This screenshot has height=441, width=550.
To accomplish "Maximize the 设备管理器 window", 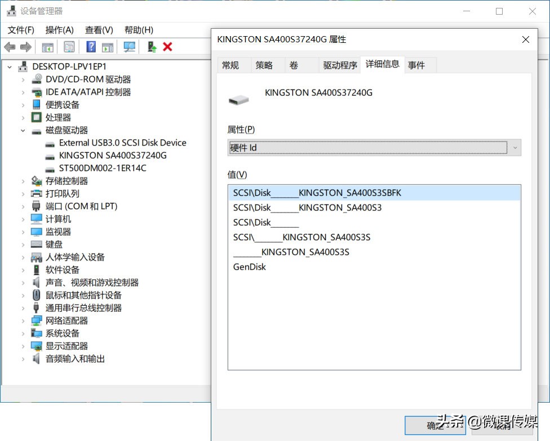I will (x=499, y=11).
